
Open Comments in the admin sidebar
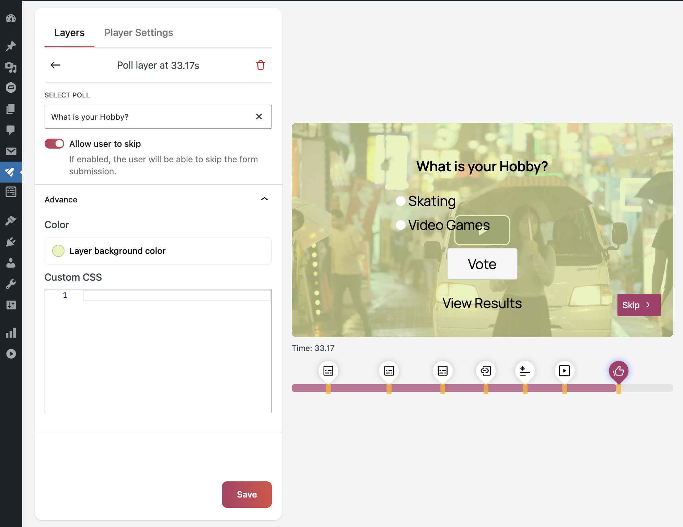(x=11, y=130)
